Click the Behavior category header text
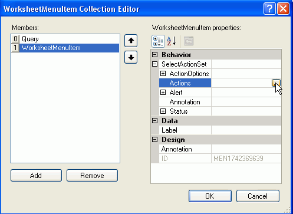 pyautogui.click(x=176, y=55)
